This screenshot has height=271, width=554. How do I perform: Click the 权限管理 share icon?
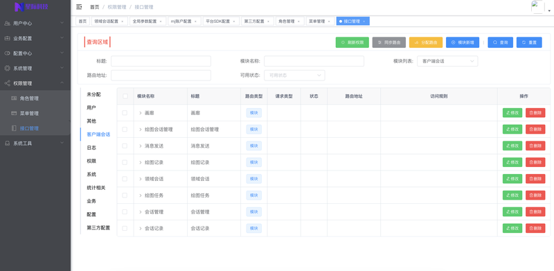click(7, 83)
